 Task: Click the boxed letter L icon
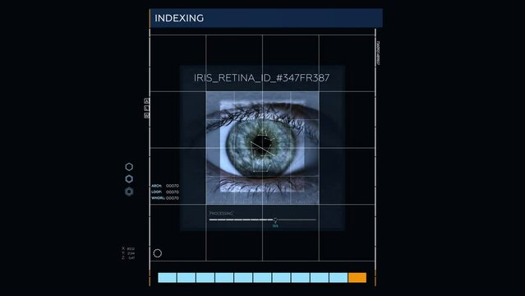tap(146, 108)
